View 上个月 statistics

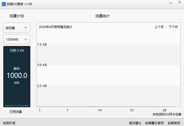pos(159,27)
